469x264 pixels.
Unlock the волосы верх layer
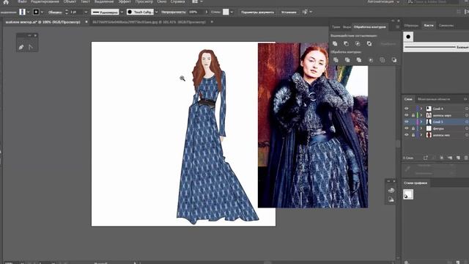click(413, 115)
